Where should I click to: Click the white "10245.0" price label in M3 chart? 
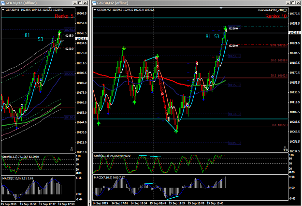coord(69,36)
